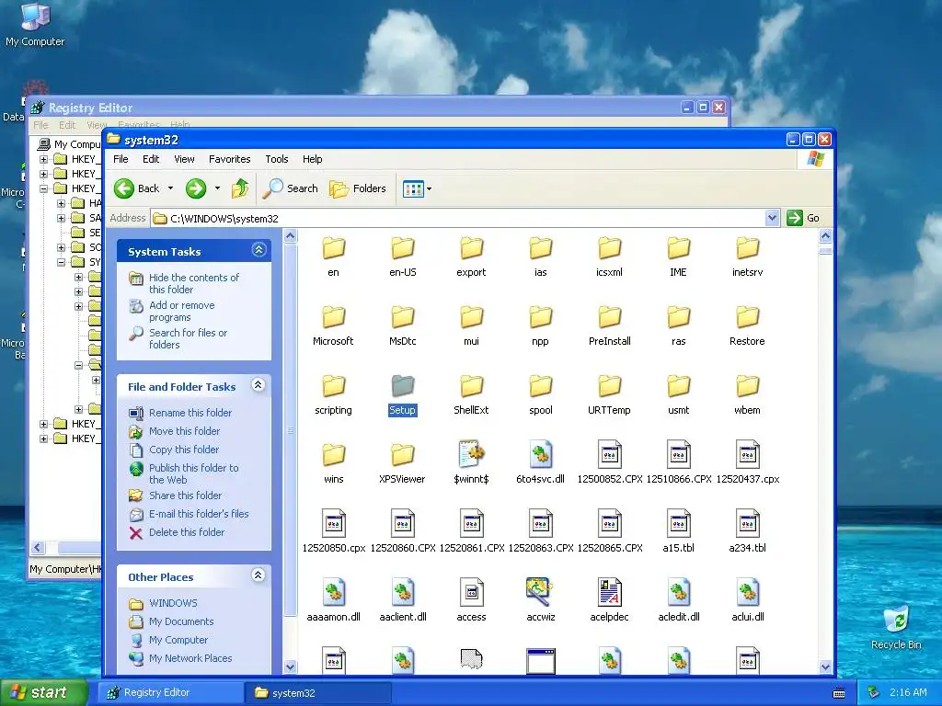Open the Views dropdown in toolbar
The width and height of the screenshot is (942, 706).
[417, 188]
